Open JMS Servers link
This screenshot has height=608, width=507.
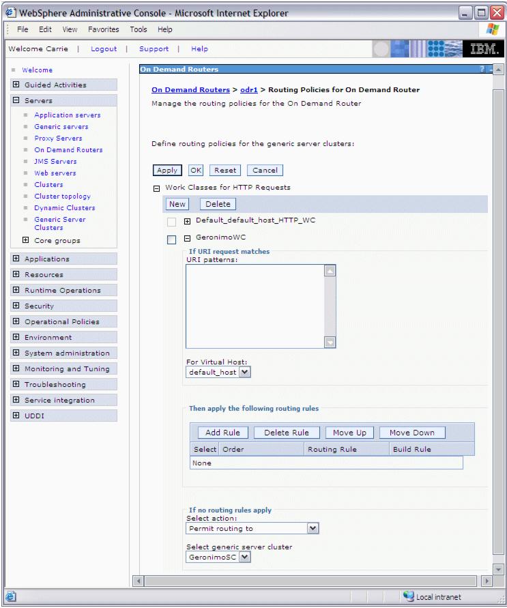(x=55, y=161)
